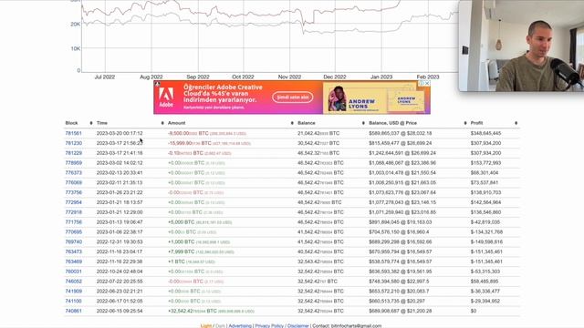Select the +7,999 BTC amount cell

[201, 251]
